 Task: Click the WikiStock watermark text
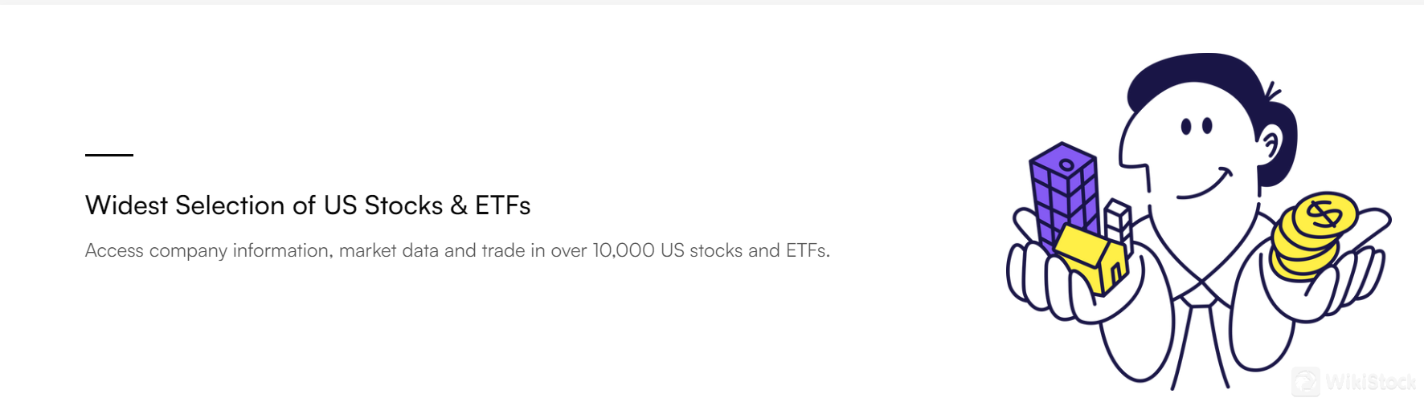(1370, 382)
